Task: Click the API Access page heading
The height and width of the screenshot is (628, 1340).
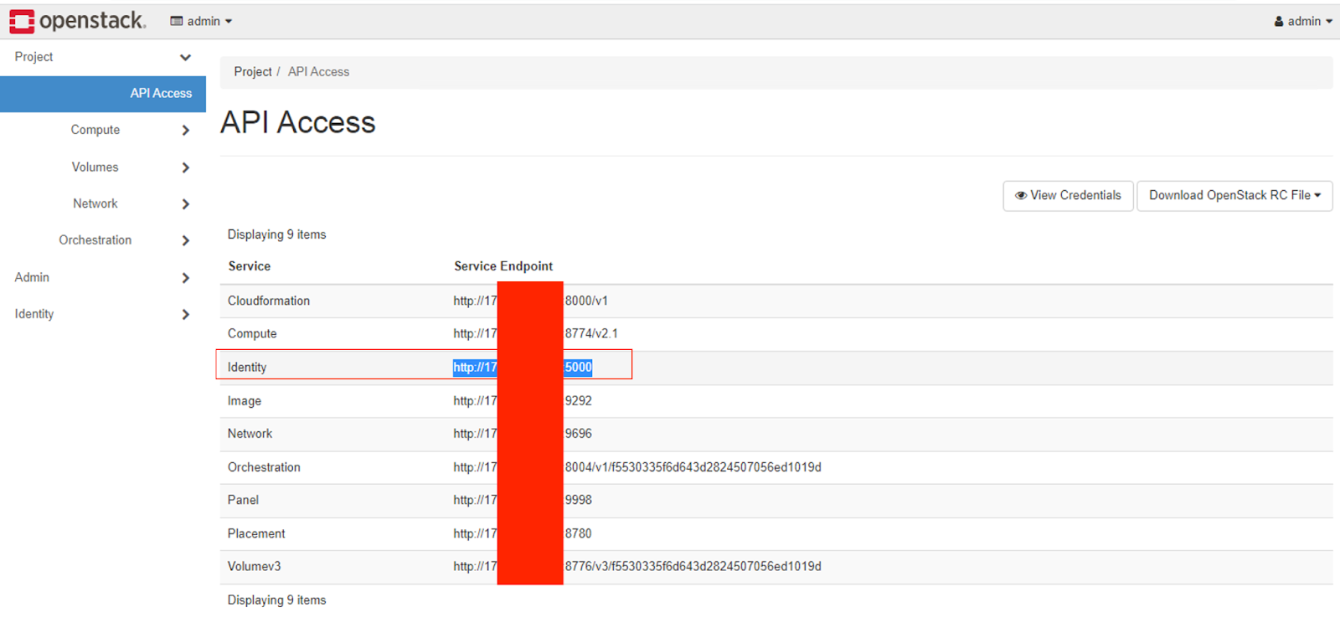Action: (x=298, y=122)
